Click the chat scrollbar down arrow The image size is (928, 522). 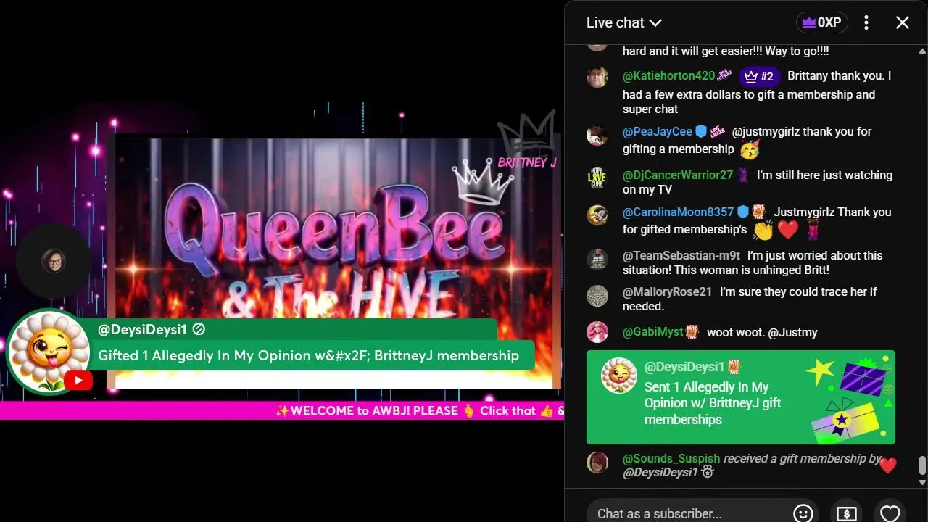click(922, 482)
